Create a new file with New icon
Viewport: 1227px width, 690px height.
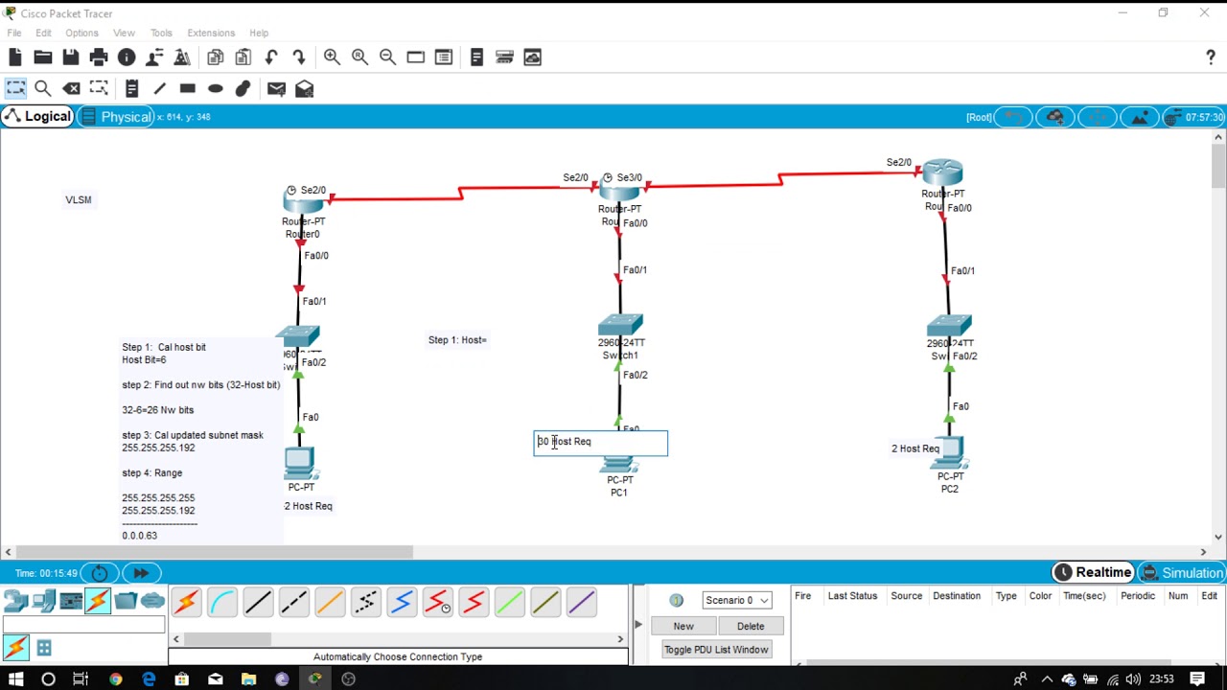coord(15,57)
